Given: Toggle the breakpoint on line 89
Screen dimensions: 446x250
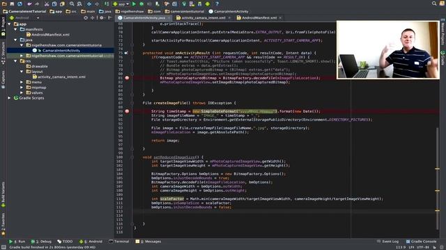Looking at the screenshot, I should [x=127, y=111].
